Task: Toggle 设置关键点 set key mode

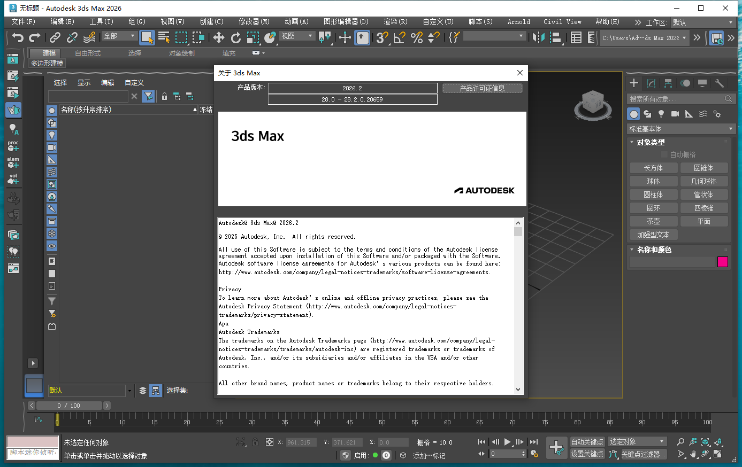Action: 587,454
